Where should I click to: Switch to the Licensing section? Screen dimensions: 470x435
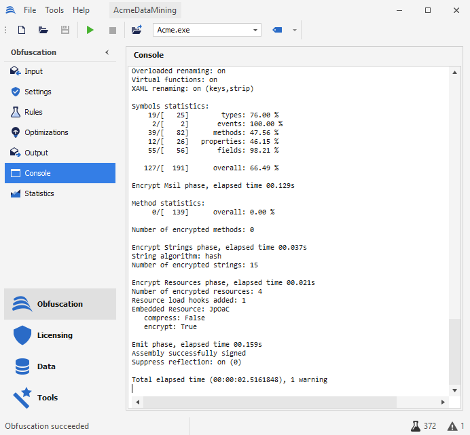tap(54, 335)
